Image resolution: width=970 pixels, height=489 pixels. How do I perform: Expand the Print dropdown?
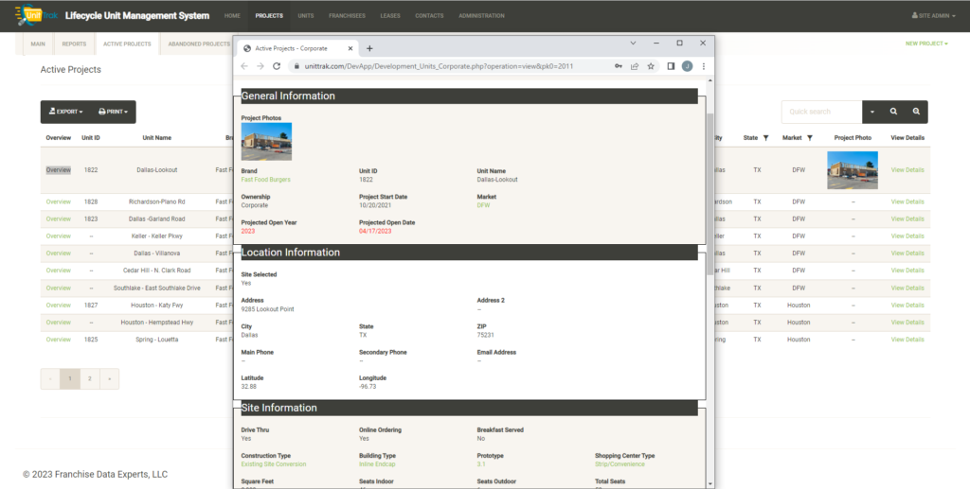coord(113,112)
